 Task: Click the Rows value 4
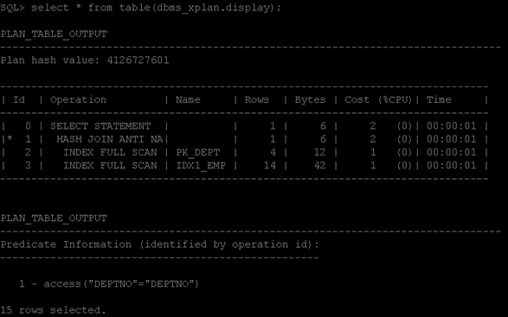point(273,152)
